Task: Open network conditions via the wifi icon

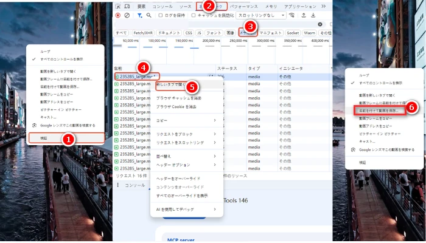Action: (x=292, y=15)
